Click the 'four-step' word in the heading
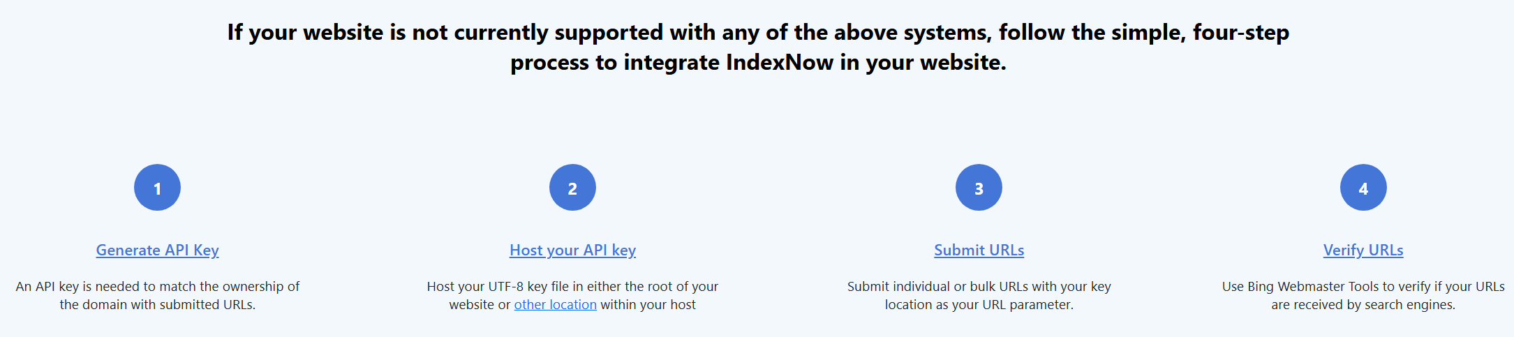 (1241, 32)
